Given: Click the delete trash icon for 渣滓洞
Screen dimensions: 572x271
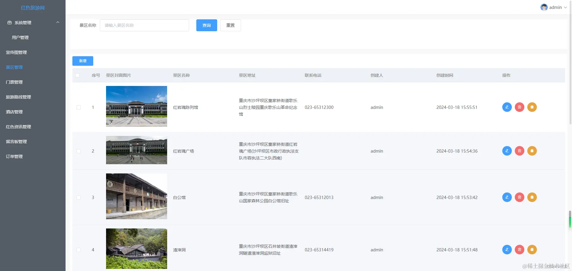Looking at the screenshot, I should (x=520, y=250).
